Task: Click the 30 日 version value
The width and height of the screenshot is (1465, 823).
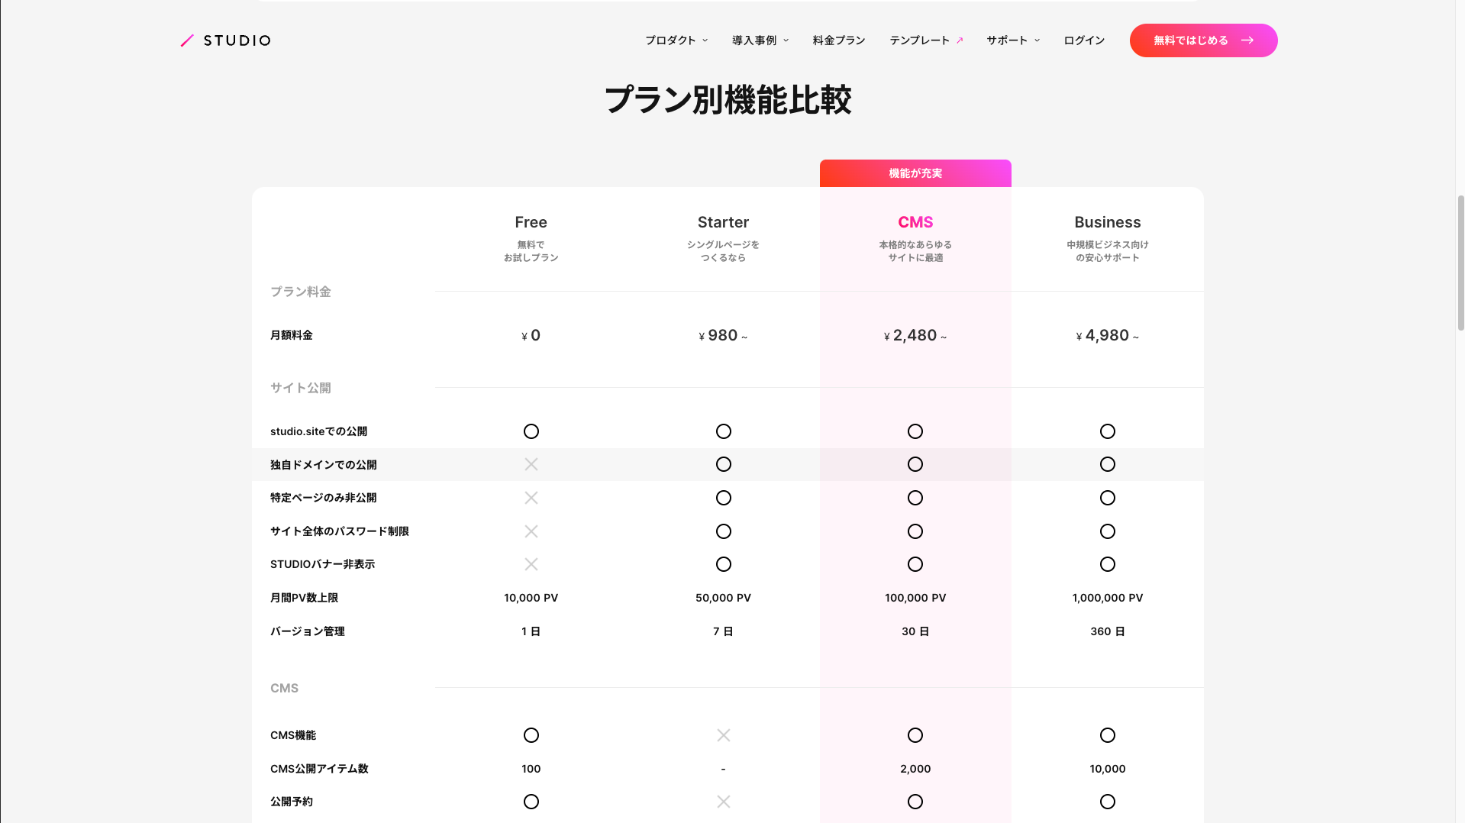Action: tap(915, 631)
